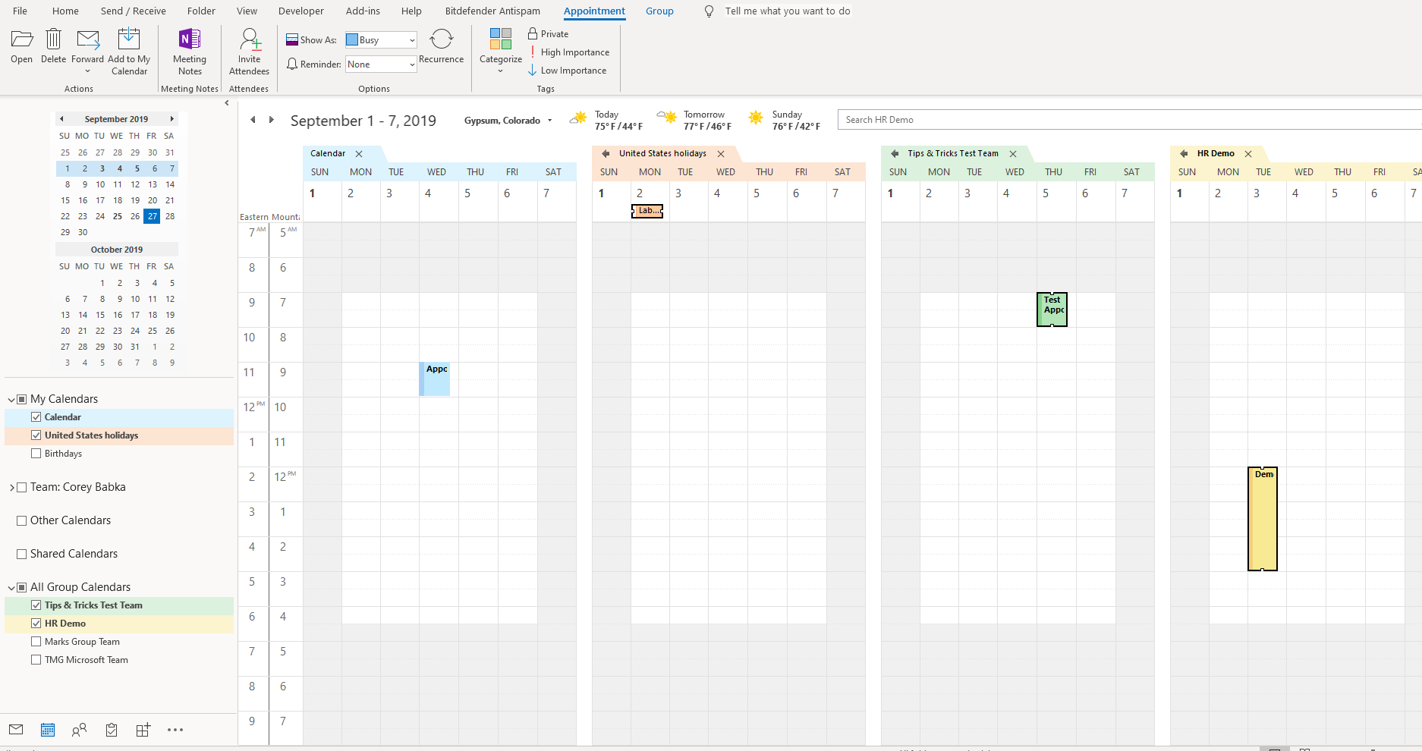1422x751 pixels.
Task: Set Low Importance tag
Action: click(568, 71)
